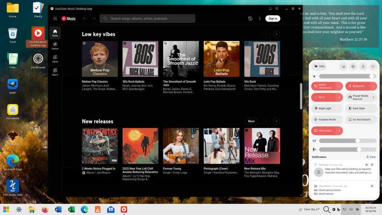Click the listening history clock icon

coord(250,19)
